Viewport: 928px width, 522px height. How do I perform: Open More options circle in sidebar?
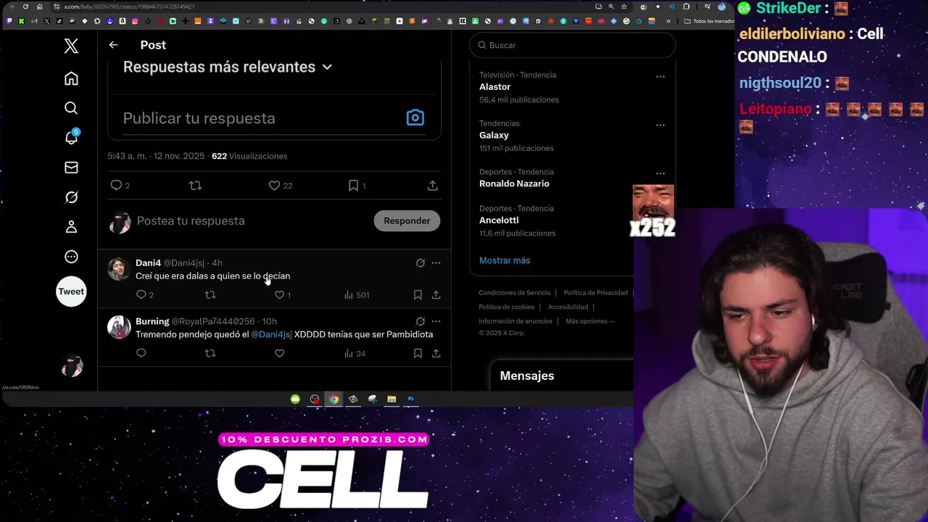[x=71, y=257]
